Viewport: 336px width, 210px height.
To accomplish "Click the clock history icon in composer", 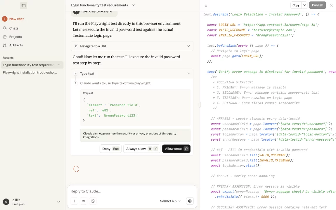I will pos(93,201).
